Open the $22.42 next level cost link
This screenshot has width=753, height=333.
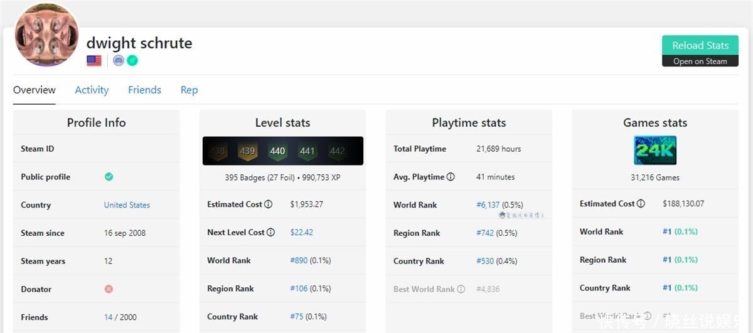click(302, 232)
